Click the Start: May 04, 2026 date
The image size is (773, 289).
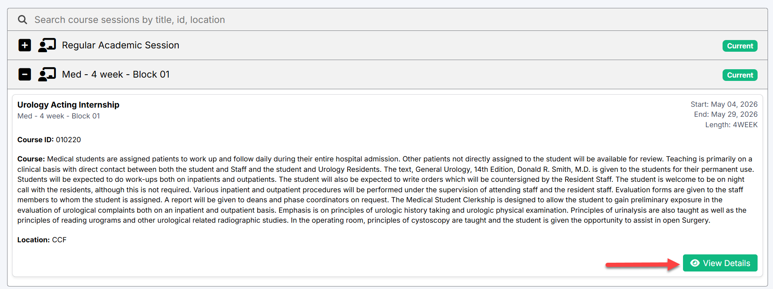(x=724, y=104)
